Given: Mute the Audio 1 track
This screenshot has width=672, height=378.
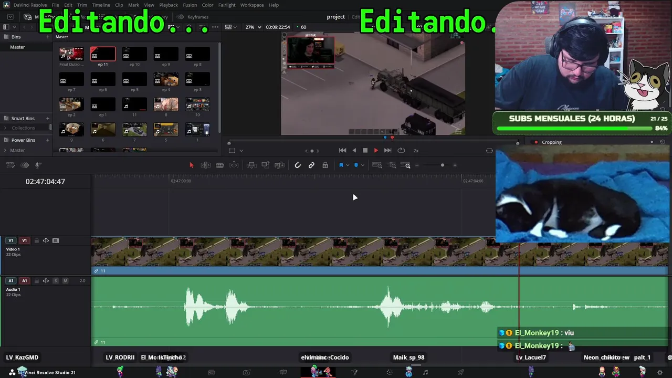Looking at the screenshot, I should click(x=65, y=281).
